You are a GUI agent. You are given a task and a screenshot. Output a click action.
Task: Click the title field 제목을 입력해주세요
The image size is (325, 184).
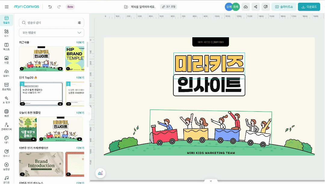point(143,7)
